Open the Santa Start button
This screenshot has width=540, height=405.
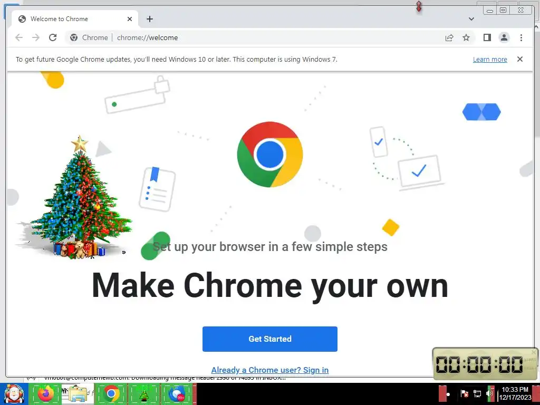click(x=14, y=394)
